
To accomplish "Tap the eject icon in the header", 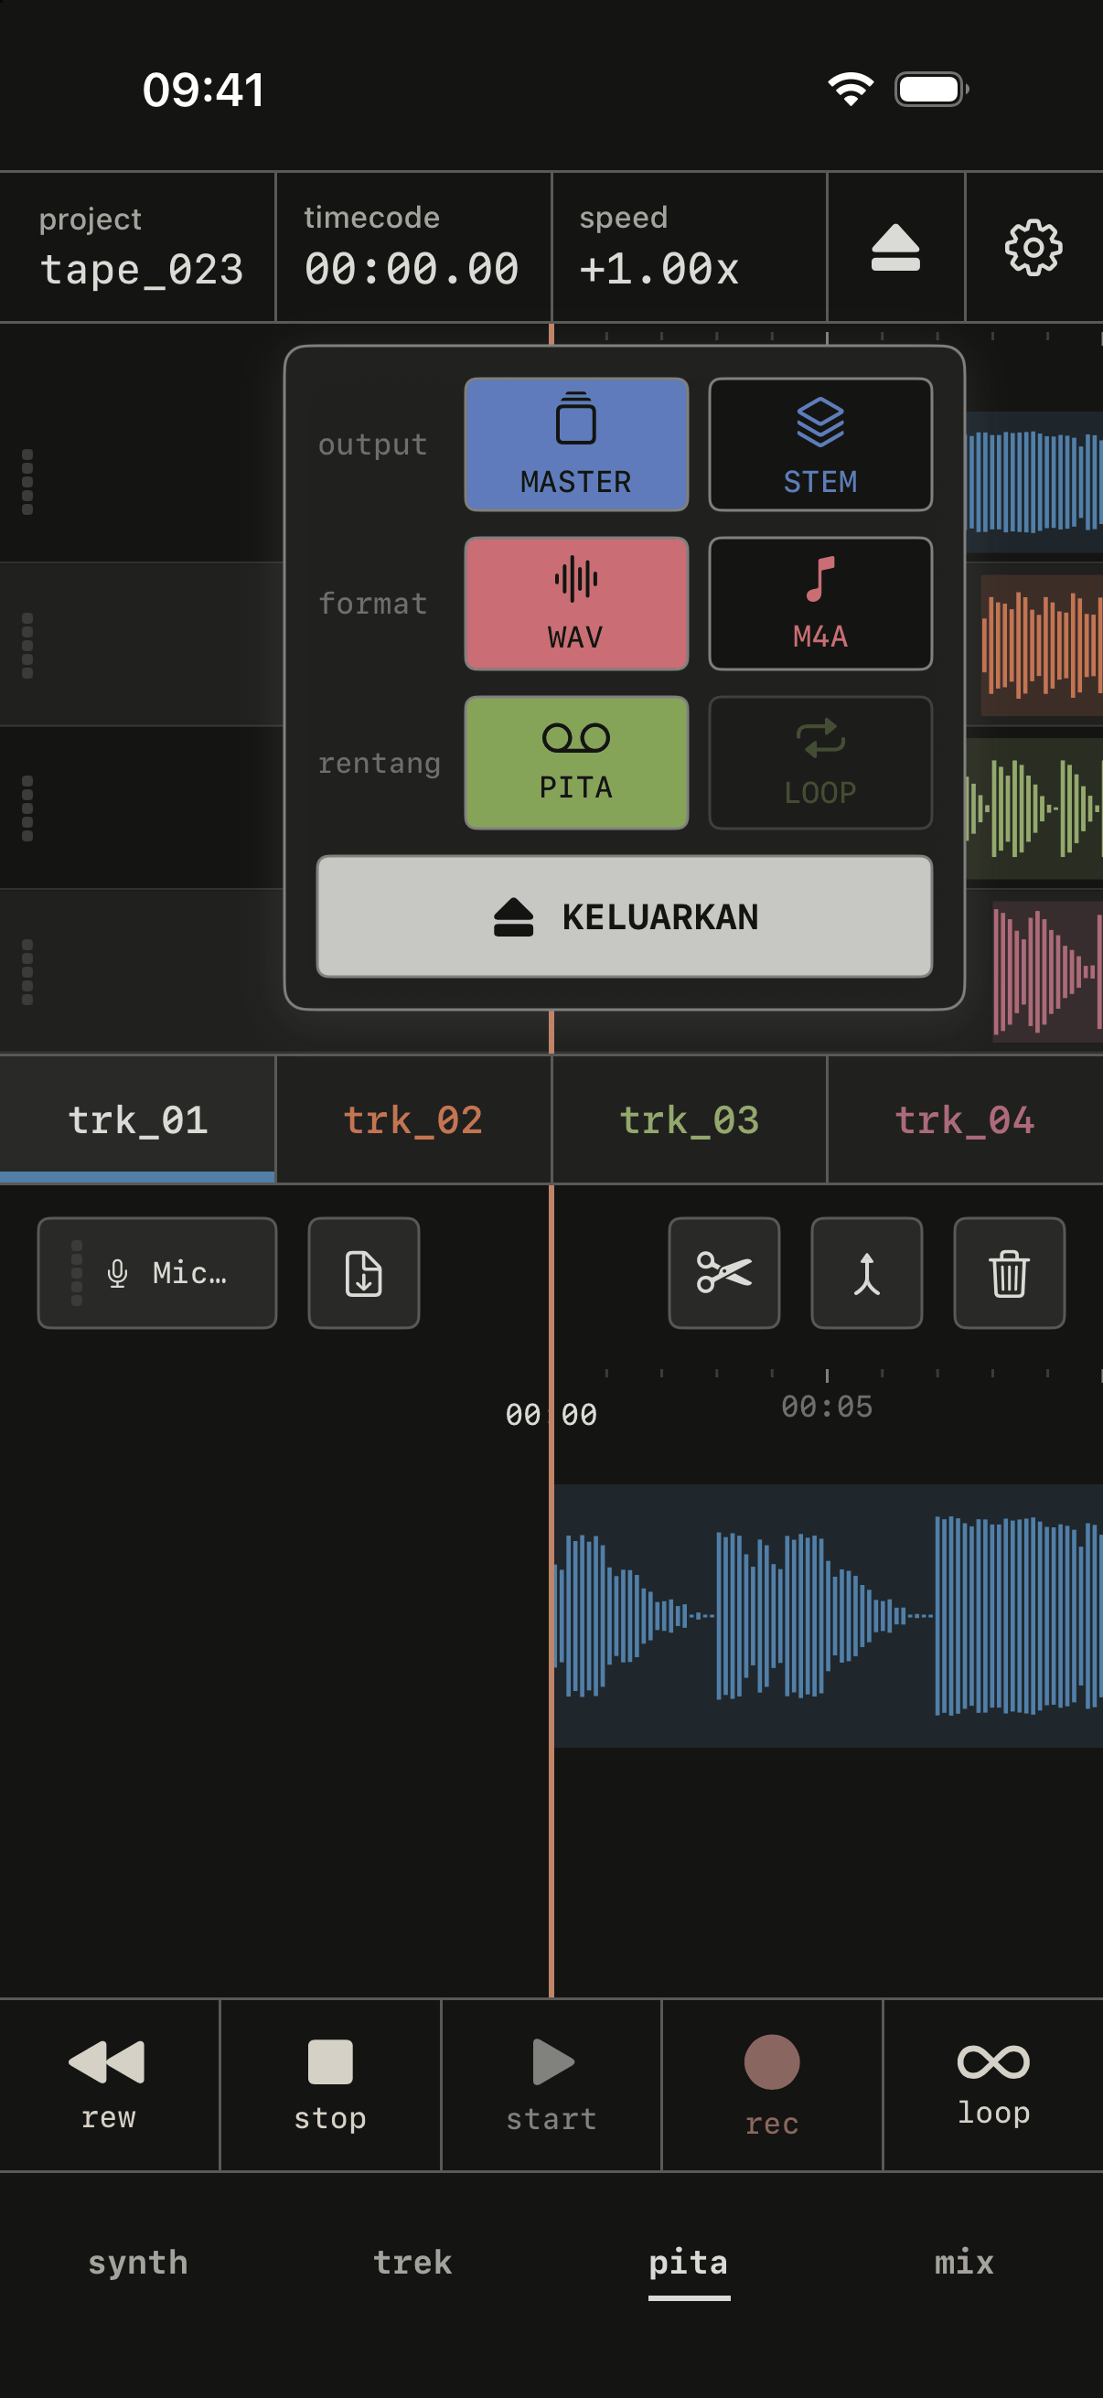I will point(895,248).
